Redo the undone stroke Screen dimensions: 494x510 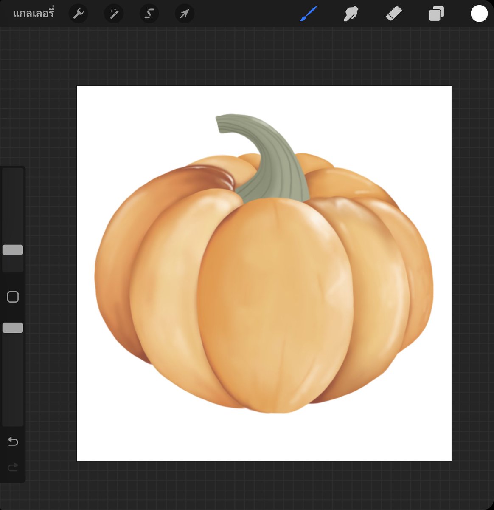point(13,467)
